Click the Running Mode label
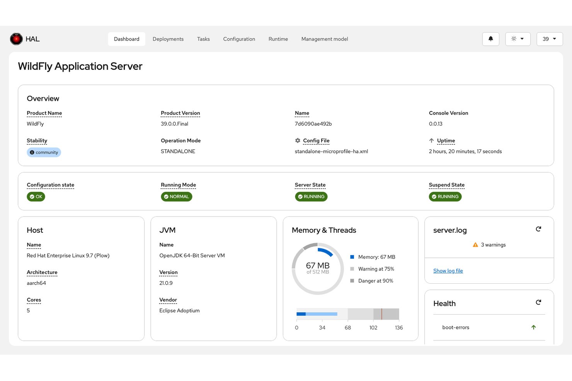Screen dimensions: 572x381 click(x=179, y=185)
